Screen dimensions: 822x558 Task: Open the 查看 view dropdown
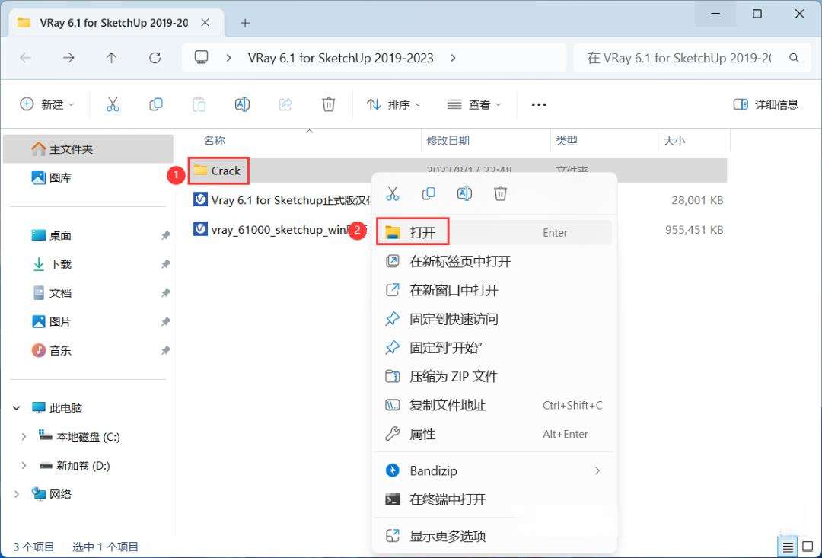(x=474, y=104)
